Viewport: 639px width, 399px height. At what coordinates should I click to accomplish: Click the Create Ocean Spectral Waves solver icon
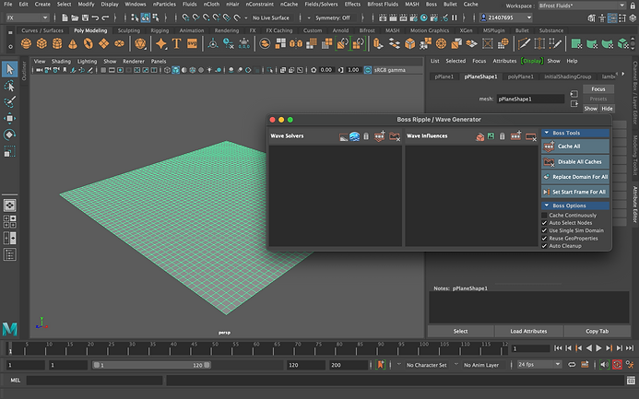(355, 136)
